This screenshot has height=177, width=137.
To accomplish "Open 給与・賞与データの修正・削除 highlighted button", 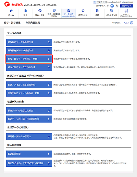I will 29,59.
